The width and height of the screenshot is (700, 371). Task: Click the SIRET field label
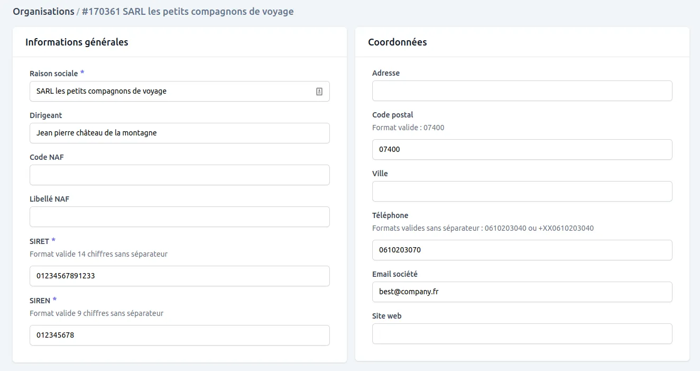[x=39, y=241]
